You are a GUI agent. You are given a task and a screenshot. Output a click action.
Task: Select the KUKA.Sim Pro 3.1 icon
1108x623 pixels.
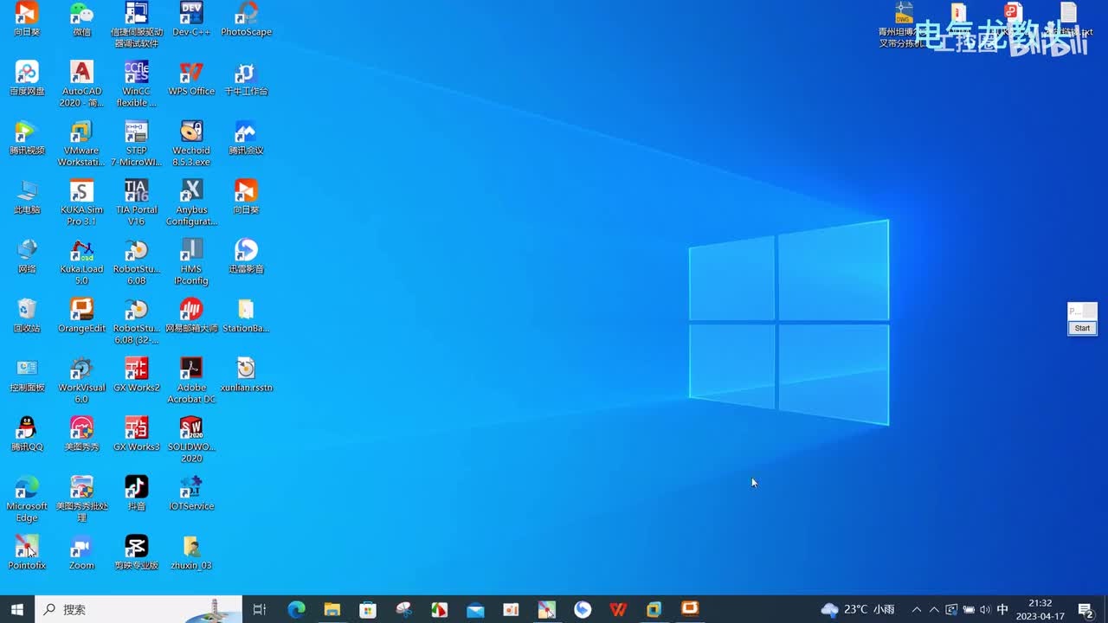[x=81, y=202]
